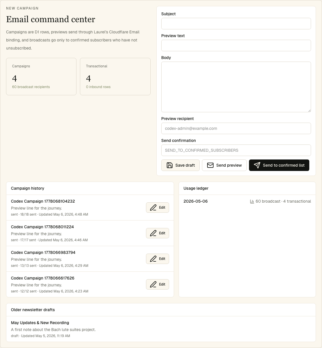Click pencil icon for Campaign 1778066617626
322x348 pixels.
click(x=153, y=284)
